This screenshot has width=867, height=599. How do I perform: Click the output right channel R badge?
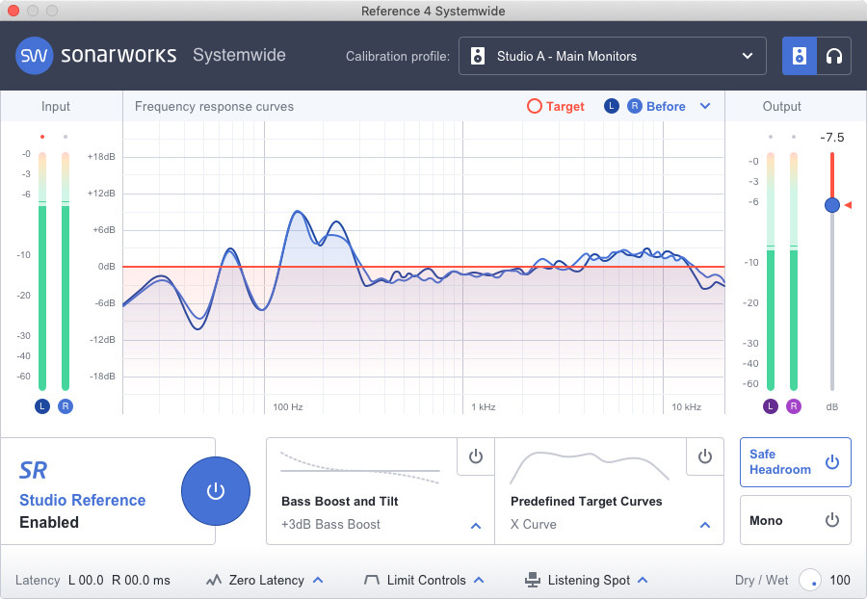click(x=794, y=406)
